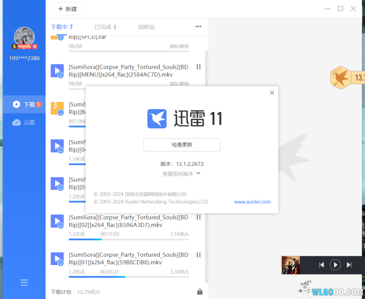Resume the queued [MENU] download task
The width and height of the screenshot is (365, 299).
pos(198,67)
